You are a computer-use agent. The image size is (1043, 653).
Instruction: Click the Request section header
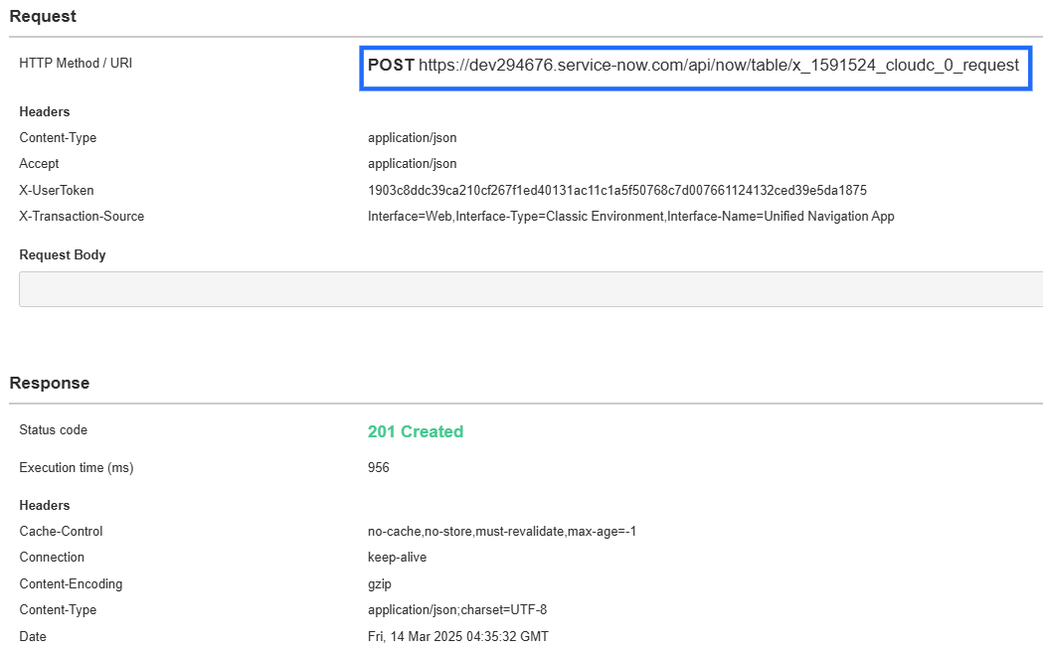pos(38,16)
